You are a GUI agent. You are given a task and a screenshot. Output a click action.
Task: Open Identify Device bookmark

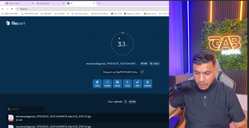pyautogui.click(x=150, y=14)
